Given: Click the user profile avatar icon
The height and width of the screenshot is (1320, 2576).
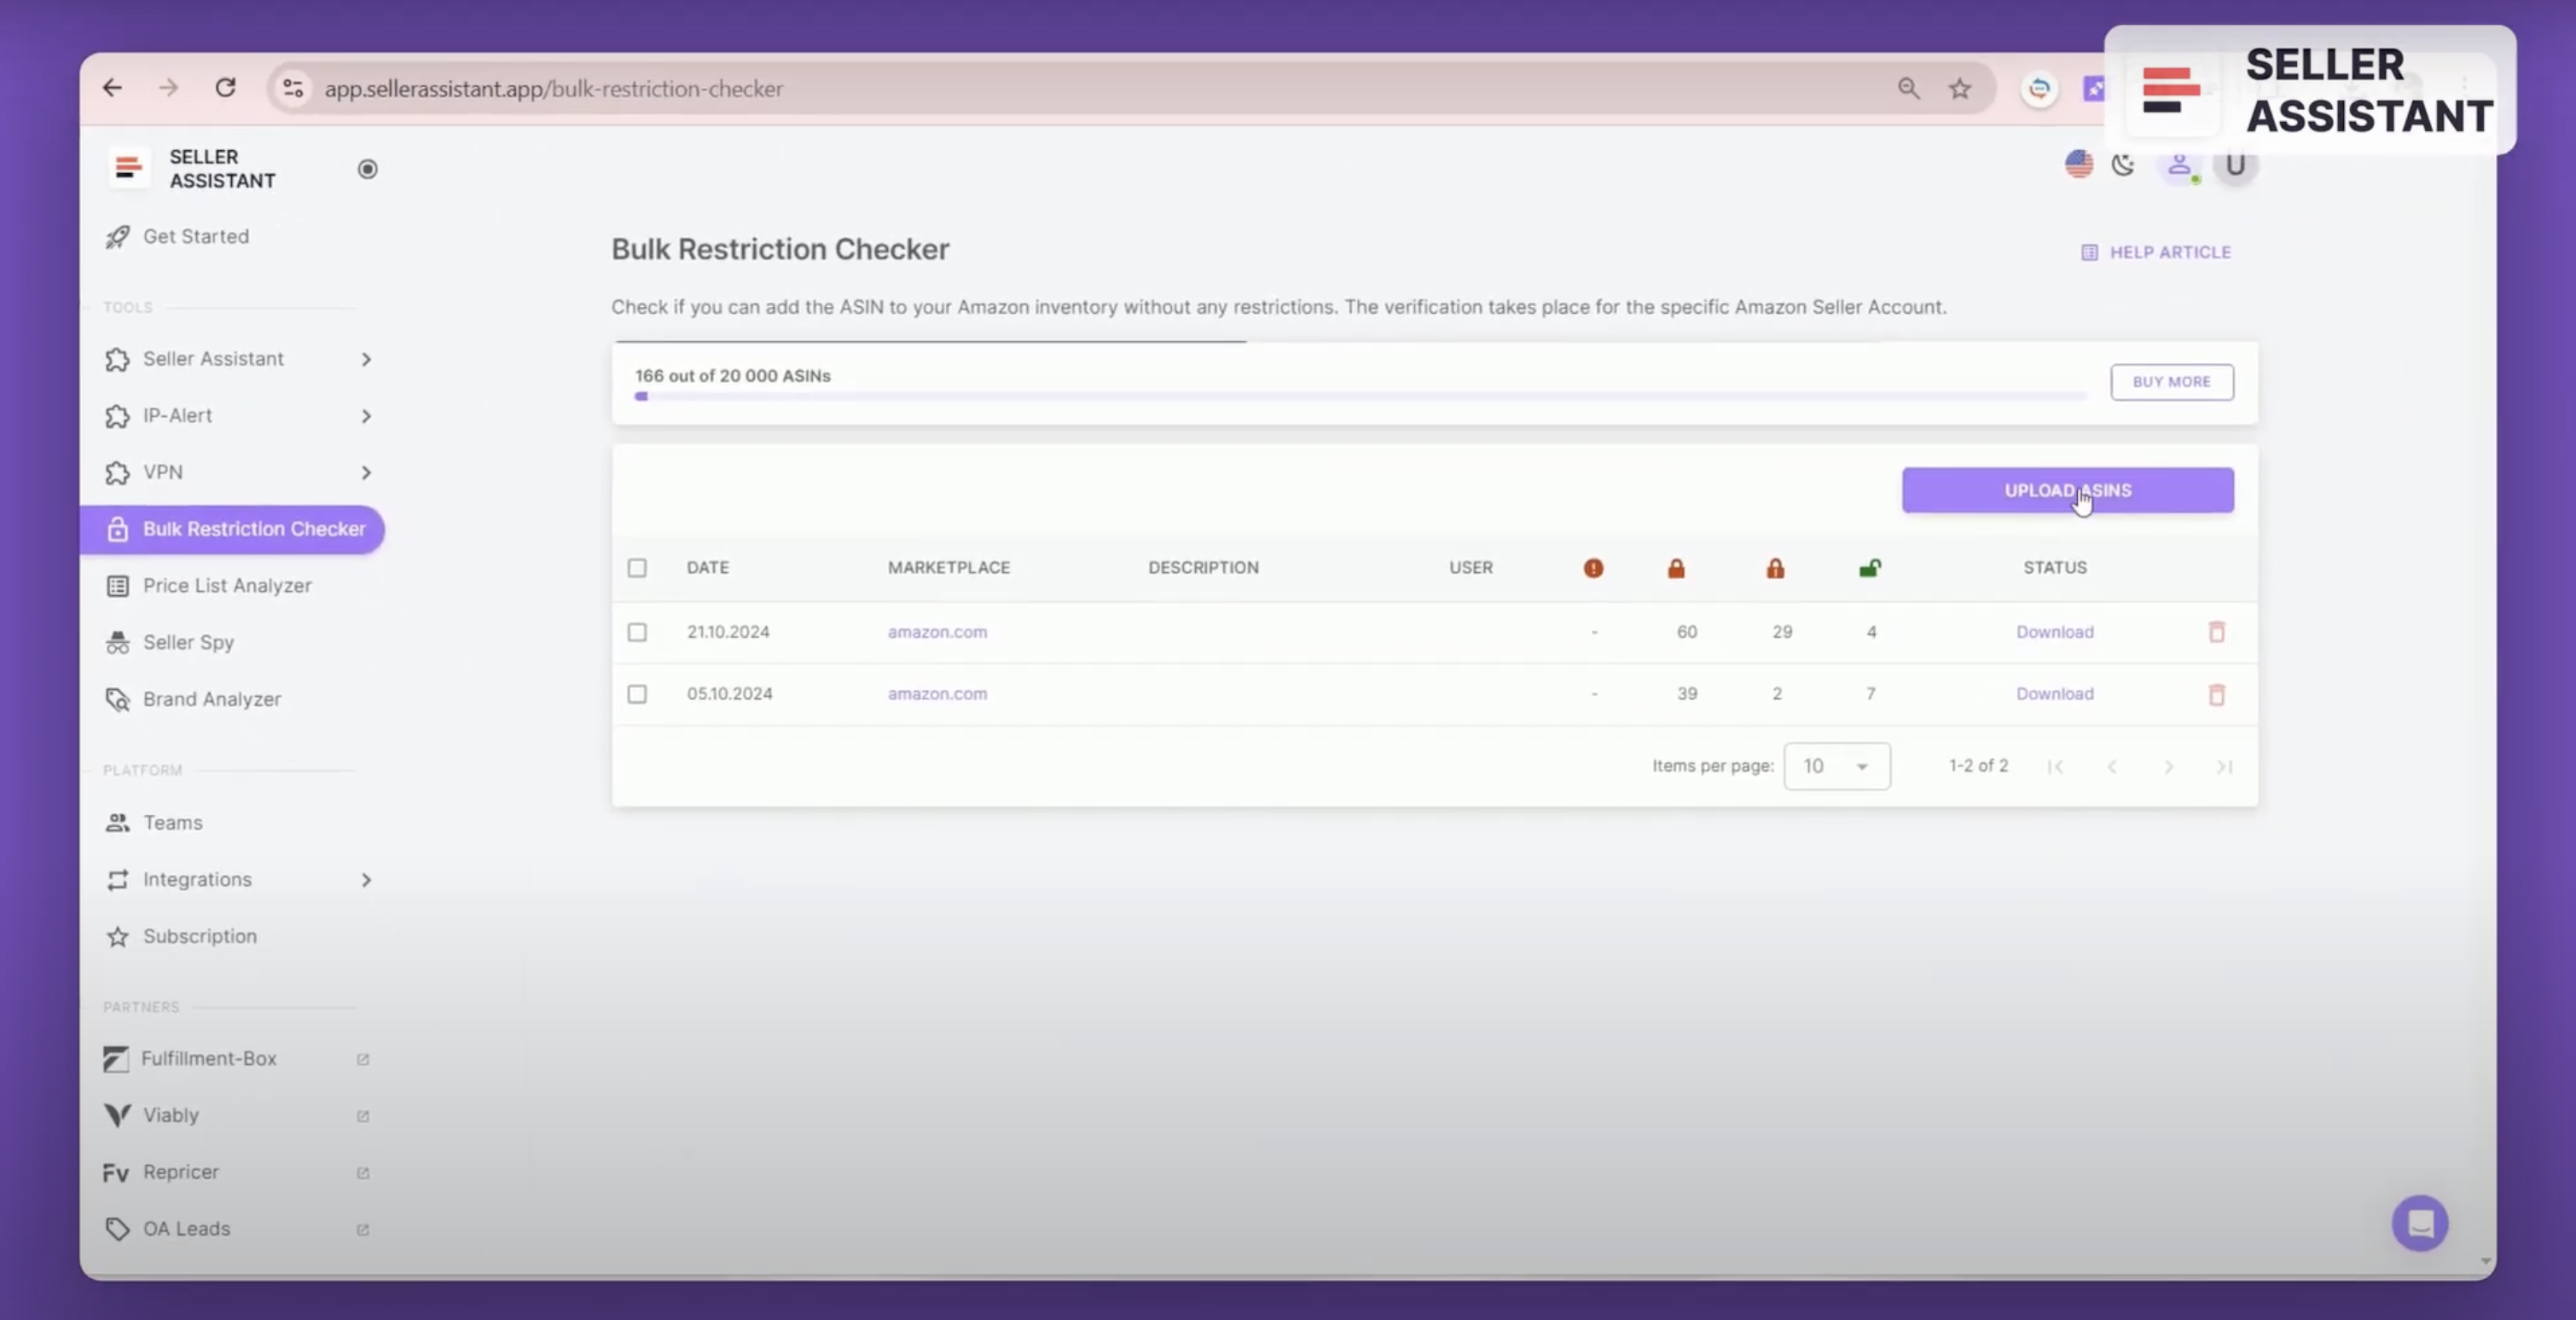Looking at the screenshot, I should (x=2180, y=165).
